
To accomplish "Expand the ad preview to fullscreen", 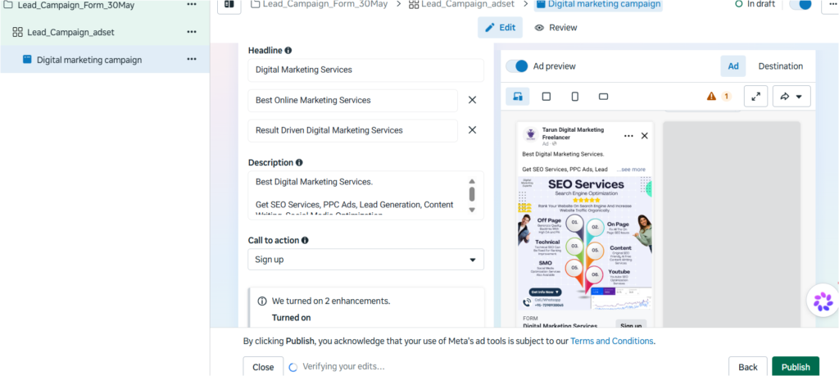I will click(x=755, y=97).
